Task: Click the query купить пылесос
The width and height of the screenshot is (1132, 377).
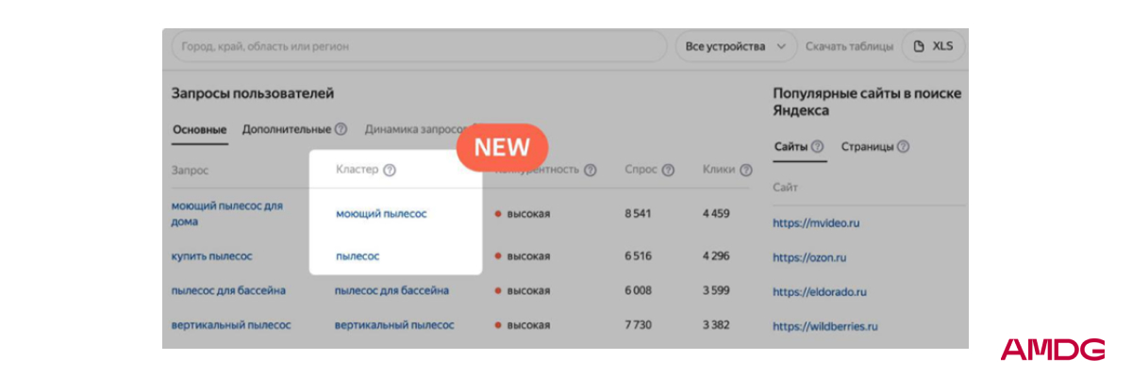Action: (x=211, y=255)
